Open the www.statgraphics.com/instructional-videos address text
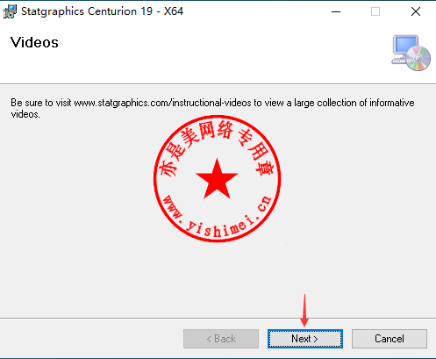The image size is (436, 359). click(162, 103)
